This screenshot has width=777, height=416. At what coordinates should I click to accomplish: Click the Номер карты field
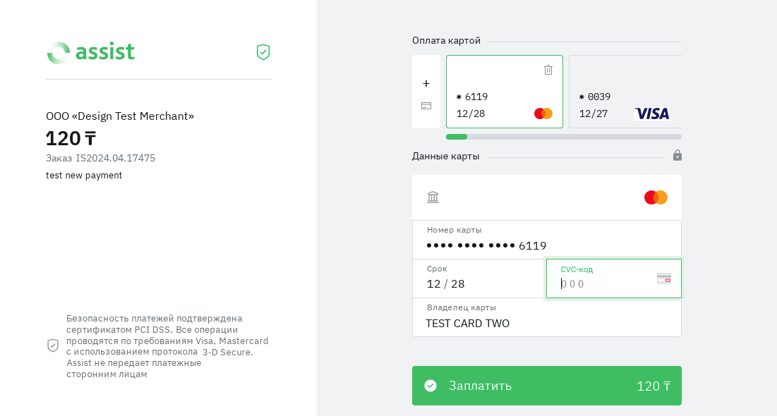pos(547,245)
